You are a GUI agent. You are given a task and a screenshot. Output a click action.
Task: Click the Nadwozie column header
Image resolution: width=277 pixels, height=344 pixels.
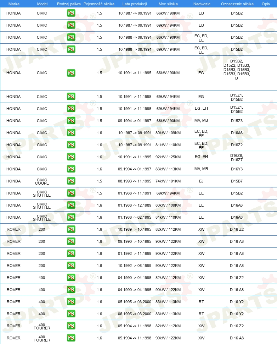click(202, 4)
